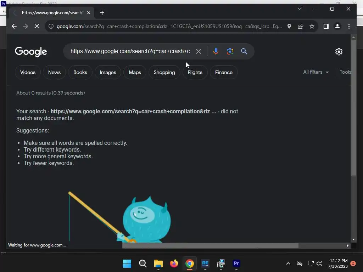Open Google quick settings gear
The width and height of the screenshot is (363, 272).
coord(339,52)
